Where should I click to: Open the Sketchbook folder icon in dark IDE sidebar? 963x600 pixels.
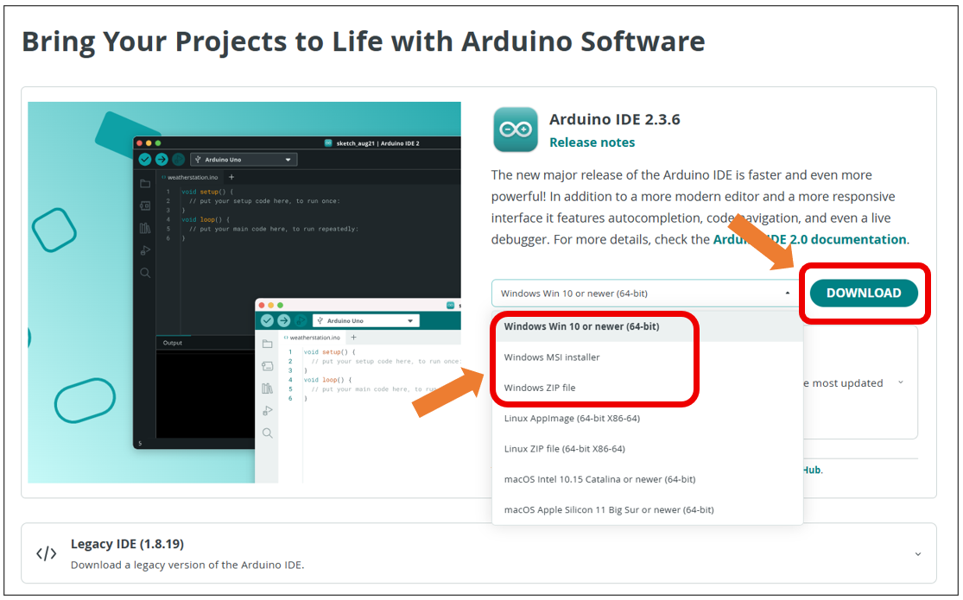(x=145, y=184)
